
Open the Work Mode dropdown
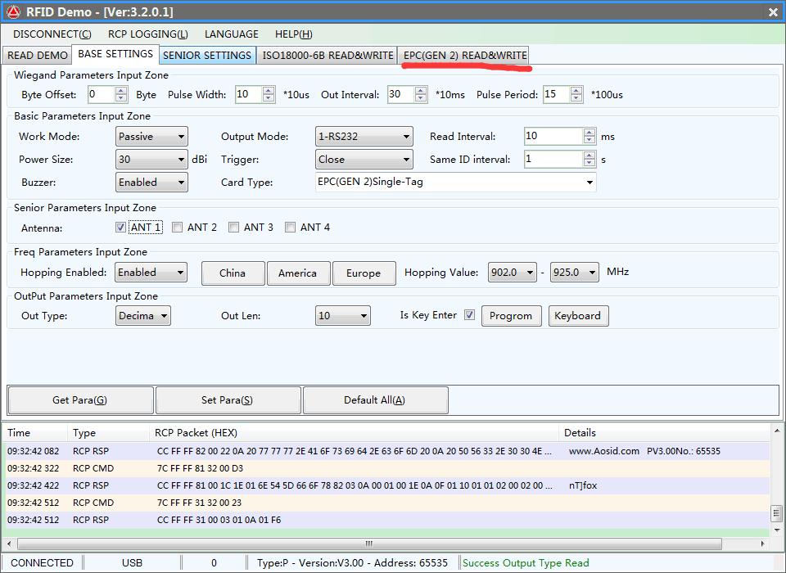coord(151,137)
